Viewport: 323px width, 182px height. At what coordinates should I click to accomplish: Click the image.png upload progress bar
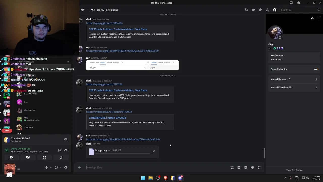122,153
